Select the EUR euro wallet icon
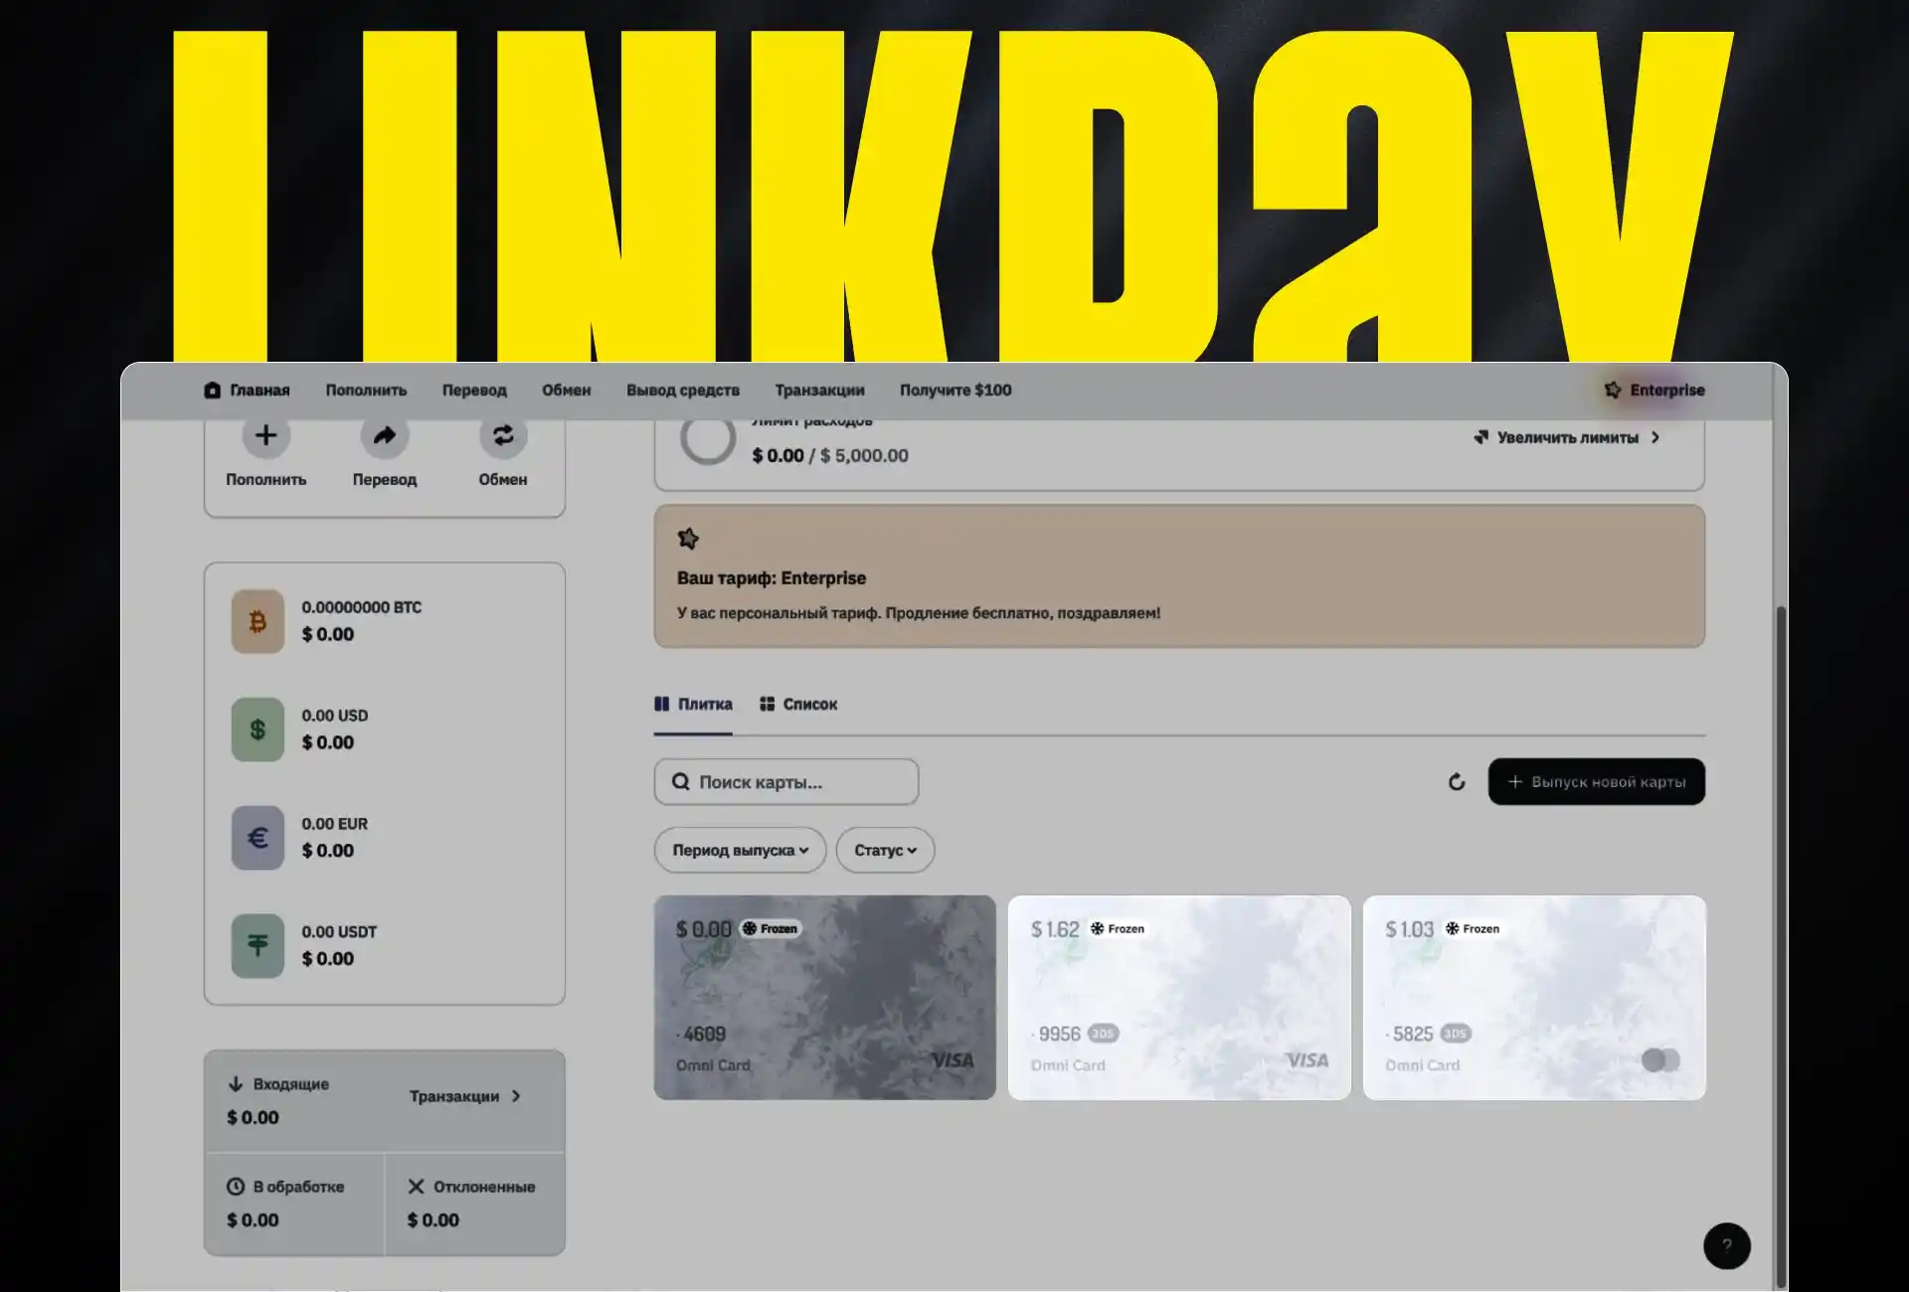The image size is (1909, 1292). point(258,838)
